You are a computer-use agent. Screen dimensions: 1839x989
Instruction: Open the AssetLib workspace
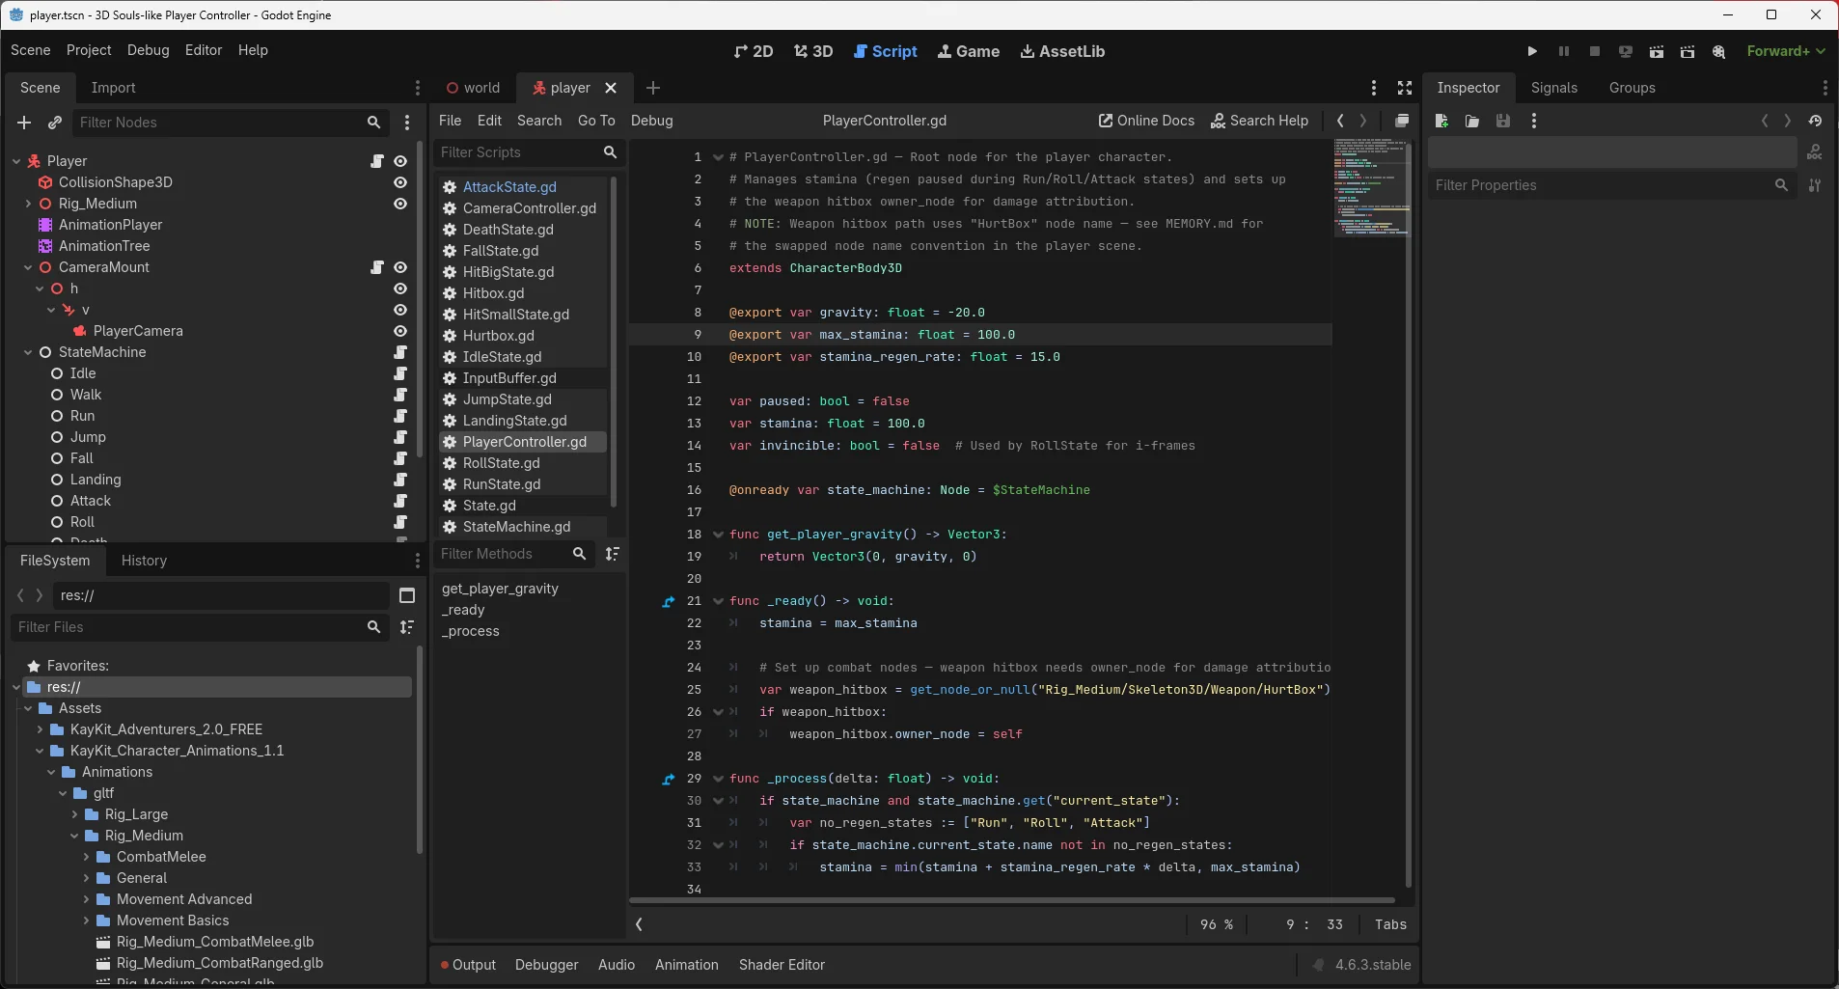click(1062, 51)
